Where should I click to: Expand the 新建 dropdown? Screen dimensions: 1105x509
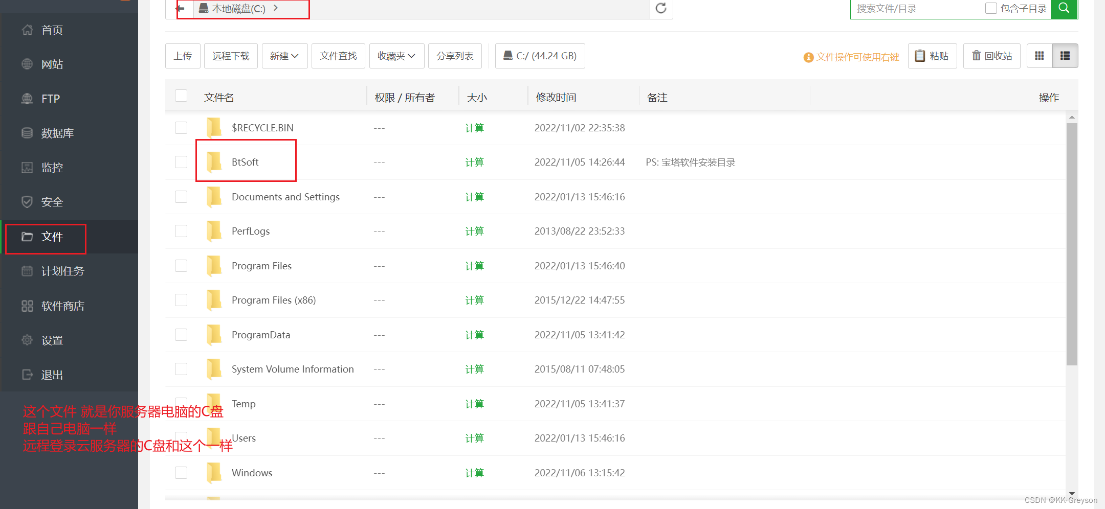pyautogui.click(x=284, y=56)
